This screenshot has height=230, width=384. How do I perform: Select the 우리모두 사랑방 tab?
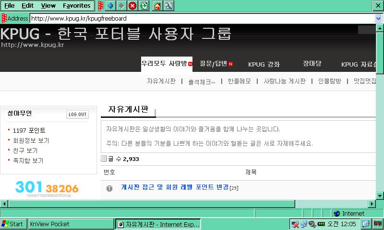click(x=167, y=64)
